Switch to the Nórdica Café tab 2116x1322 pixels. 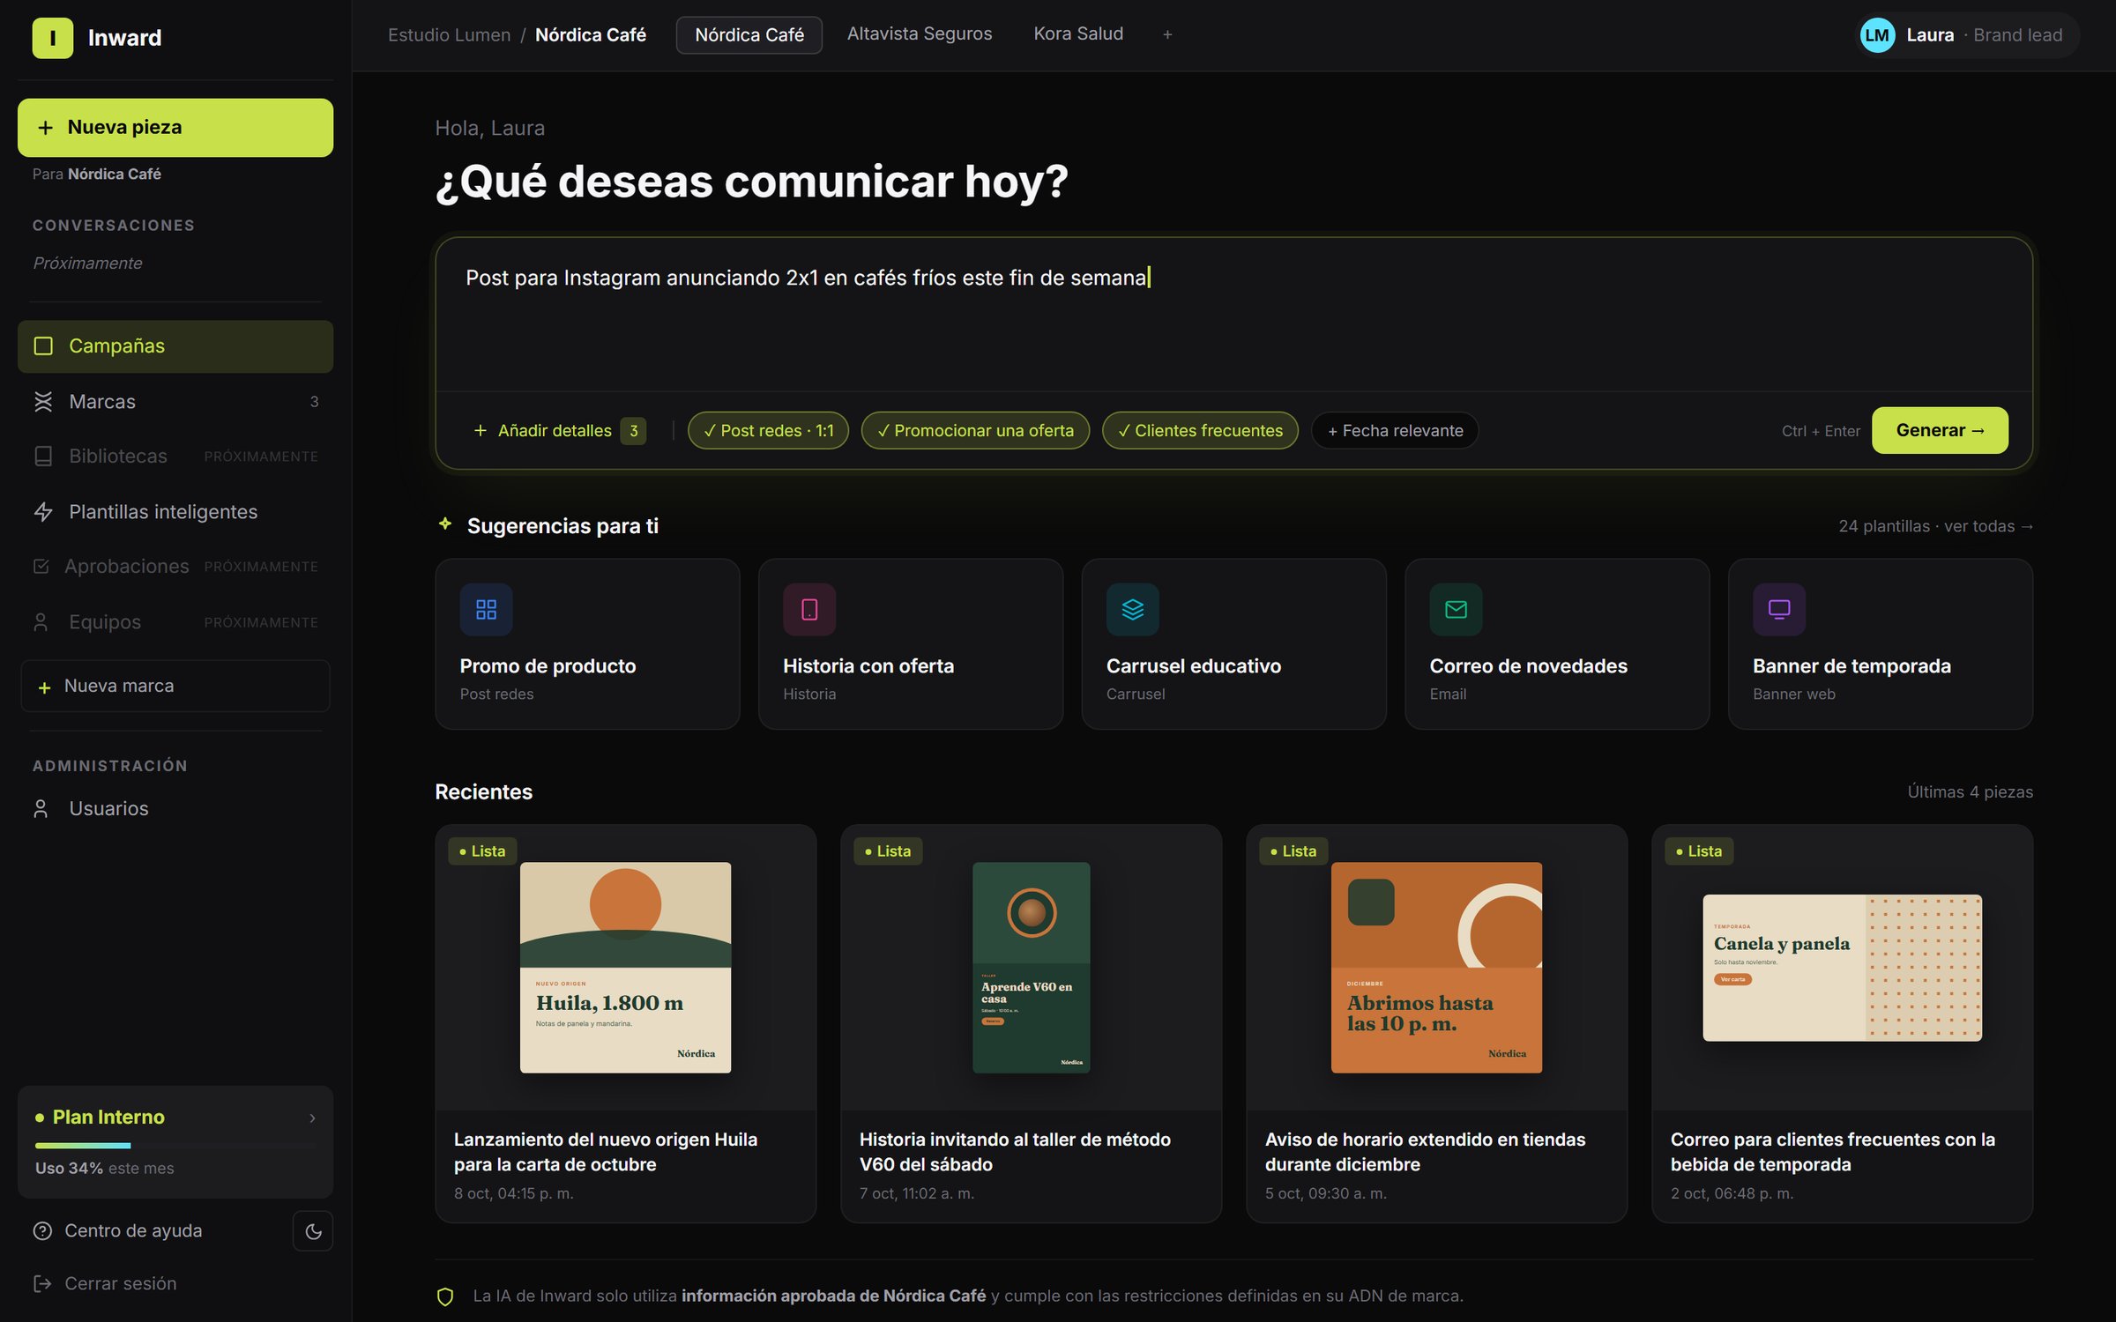749,35
